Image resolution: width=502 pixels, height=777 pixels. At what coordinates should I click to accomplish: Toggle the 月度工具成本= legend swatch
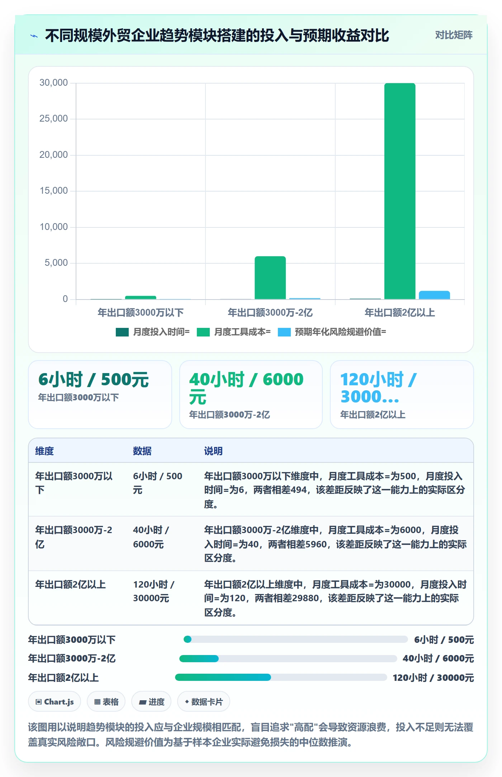pos(203,332)
